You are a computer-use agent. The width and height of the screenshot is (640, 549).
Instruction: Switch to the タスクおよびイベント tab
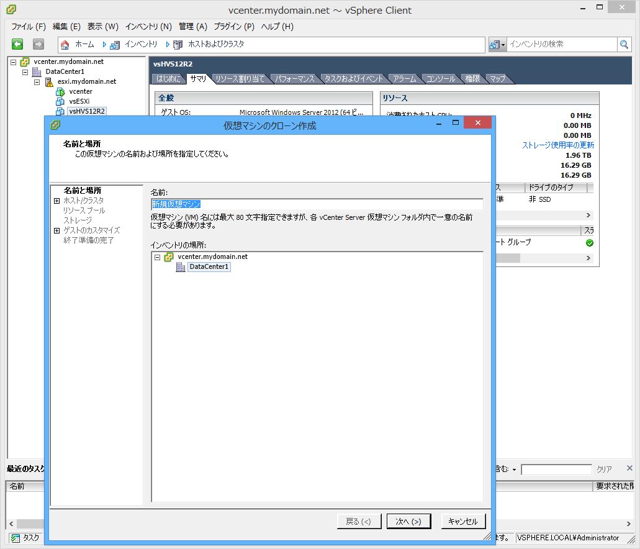[x=353, y=79]
